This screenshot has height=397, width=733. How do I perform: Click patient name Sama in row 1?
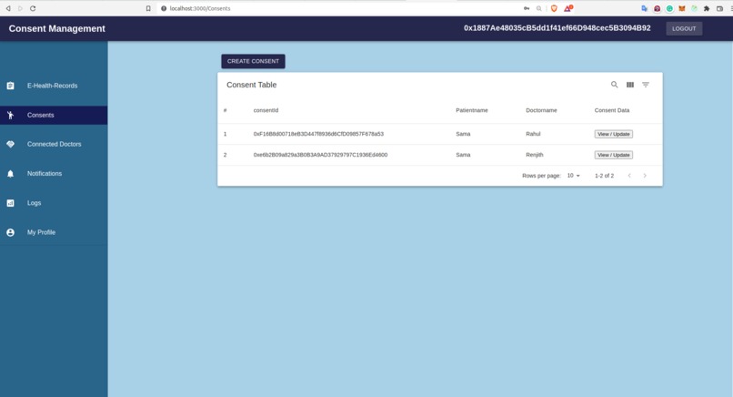(x=463, y=134)
